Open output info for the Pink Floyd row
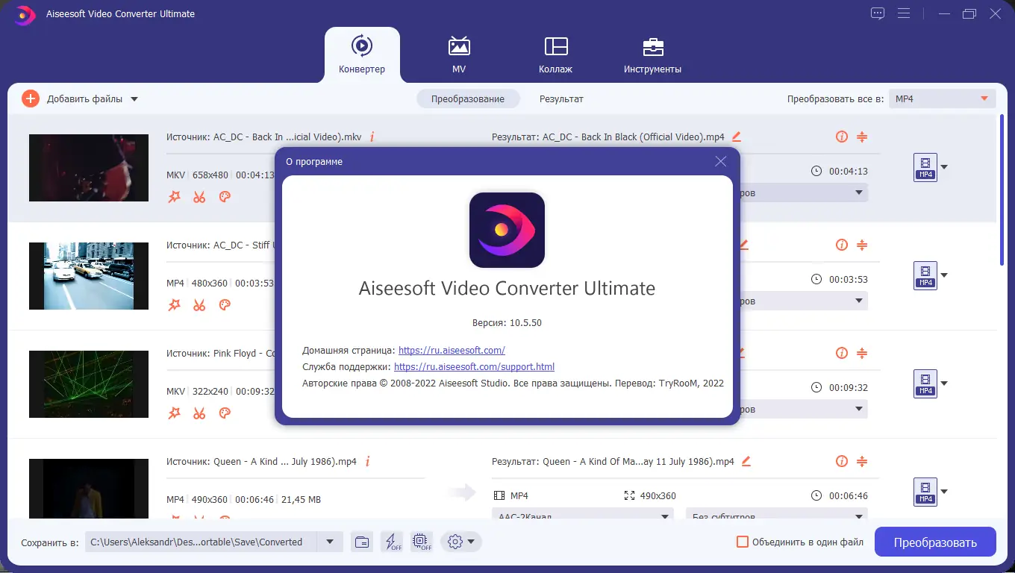 coord(842,353)
